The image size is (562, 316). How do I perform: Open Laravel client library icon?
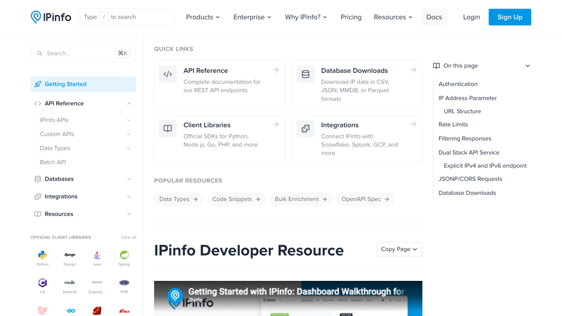43,310
